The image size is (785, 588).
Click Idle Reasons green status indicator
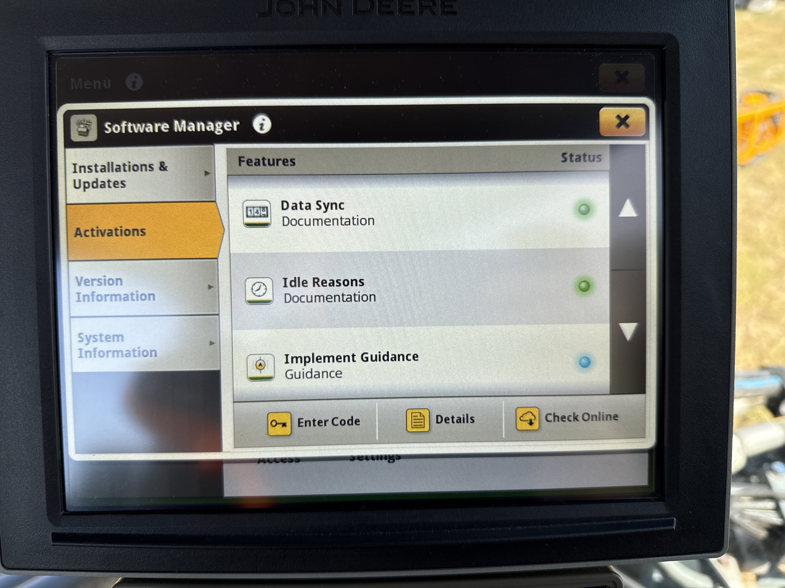click(x=584, y=286)
